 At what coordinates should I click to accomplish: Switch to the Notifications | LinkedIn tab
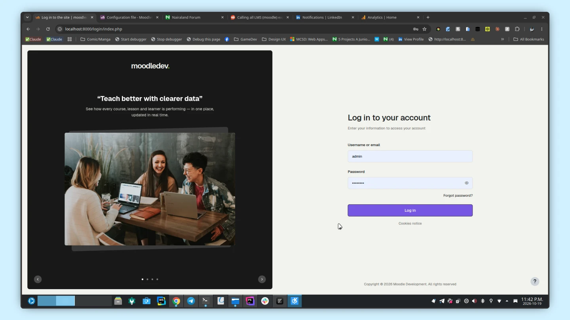325,17
